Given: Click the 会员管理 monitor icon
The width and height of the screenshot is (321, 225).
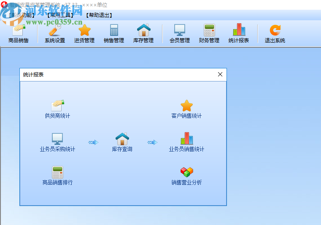Looking at the screenshot, I should pos(180,30).
